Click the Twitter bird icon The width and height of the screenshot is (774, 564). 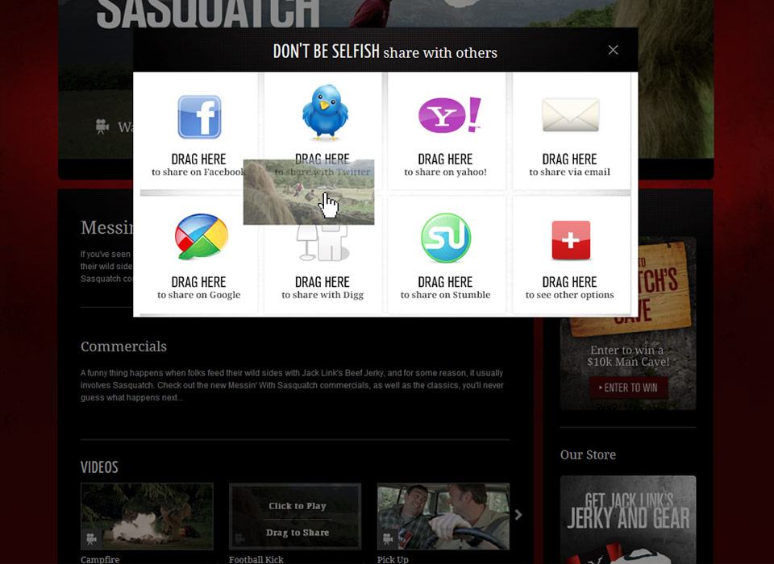point(325,113)
